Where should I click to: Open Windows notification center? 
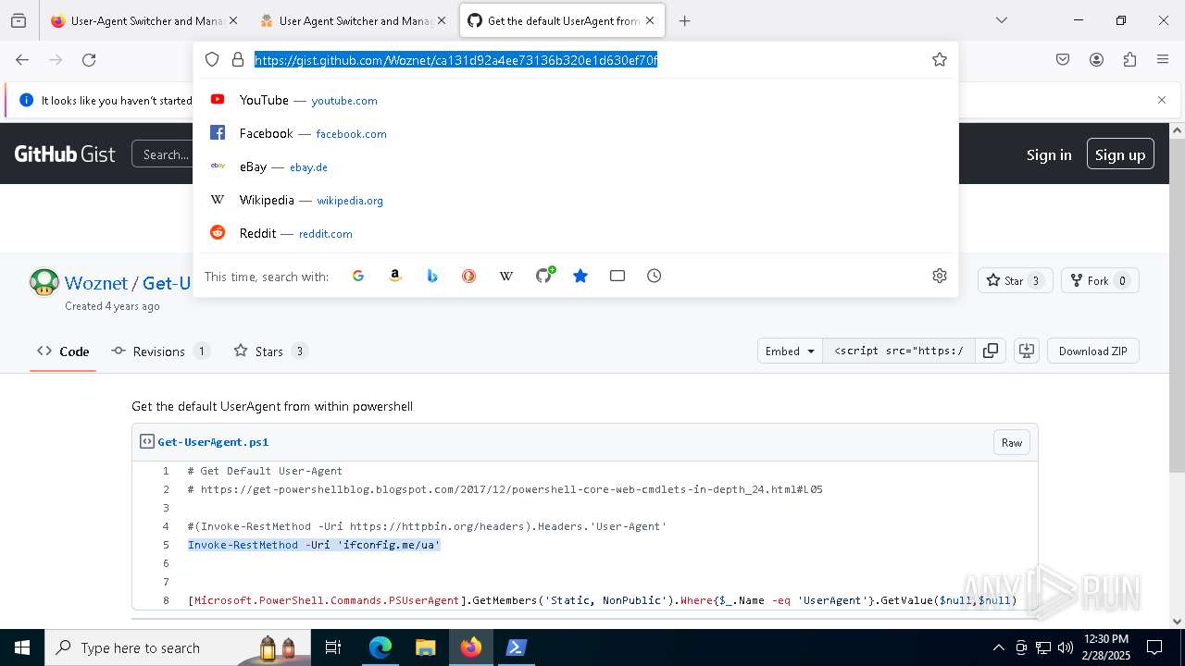[x=1154, y=647]
